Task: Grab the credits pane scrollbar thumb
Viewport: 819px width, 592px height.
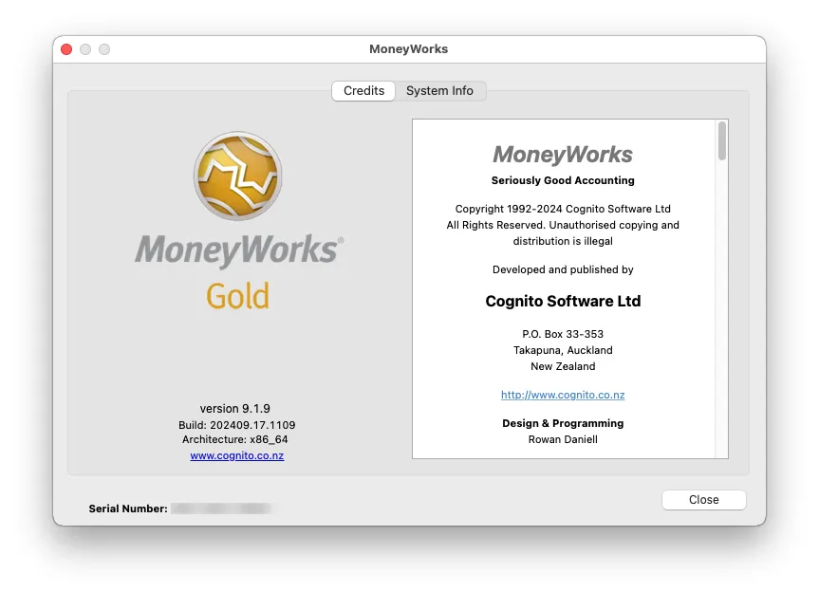Action: (722, 140)
